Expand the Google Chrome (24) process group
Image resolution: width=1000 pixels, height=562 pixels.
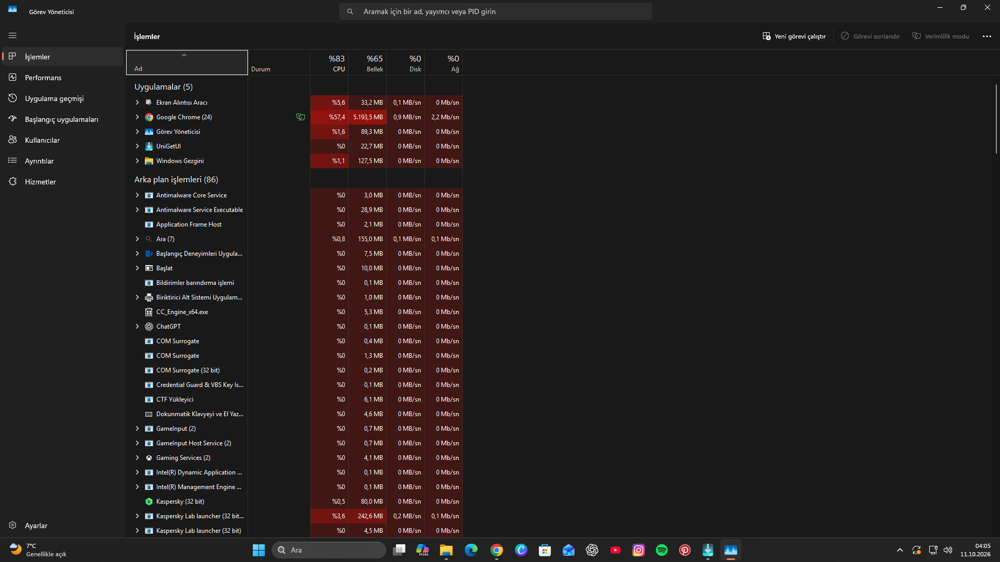[137, 117]
